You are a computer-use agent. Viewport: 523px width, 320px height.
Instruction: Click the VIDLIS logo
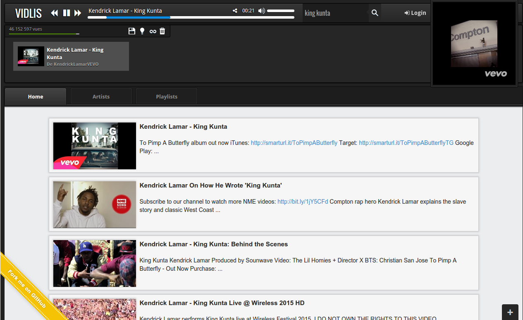[x=29, y=13]
